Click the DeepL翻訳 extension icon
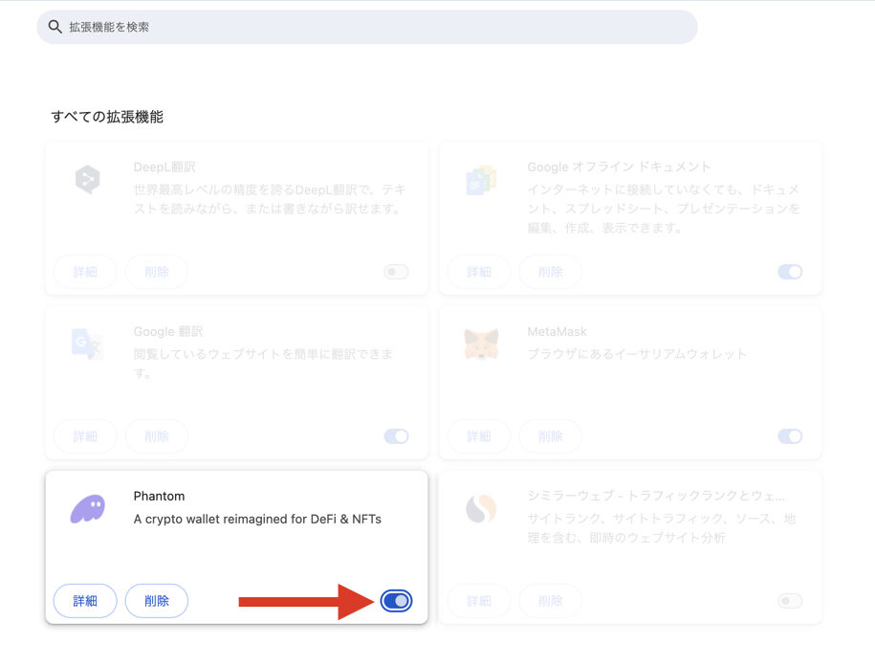The height and width of the screenshot is (667, 875). pyautogui.click(x=88, y=179)
